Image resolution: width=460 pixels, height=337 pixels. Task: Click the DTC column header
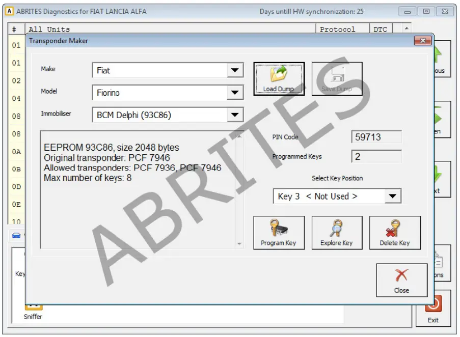[x=380, y=29]
